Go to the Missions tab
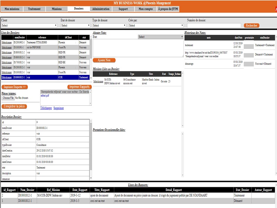The image size is (277, 208). pos(57,9)
